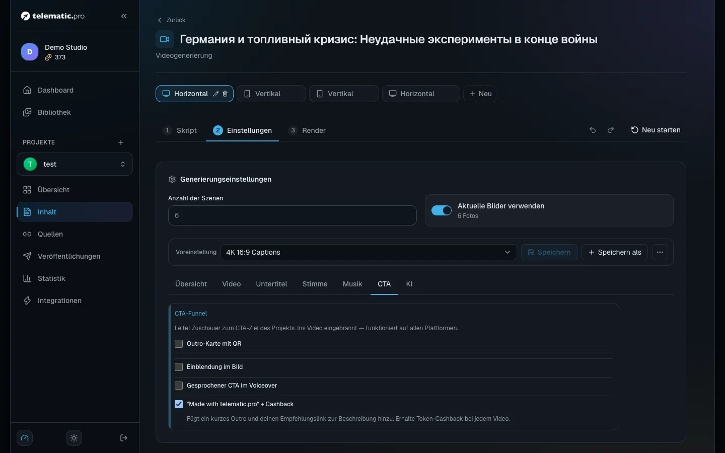Uncheck "Made with telematic.pro" + Cashback
The image size is (725, 453).
click(x=179, y=404)
